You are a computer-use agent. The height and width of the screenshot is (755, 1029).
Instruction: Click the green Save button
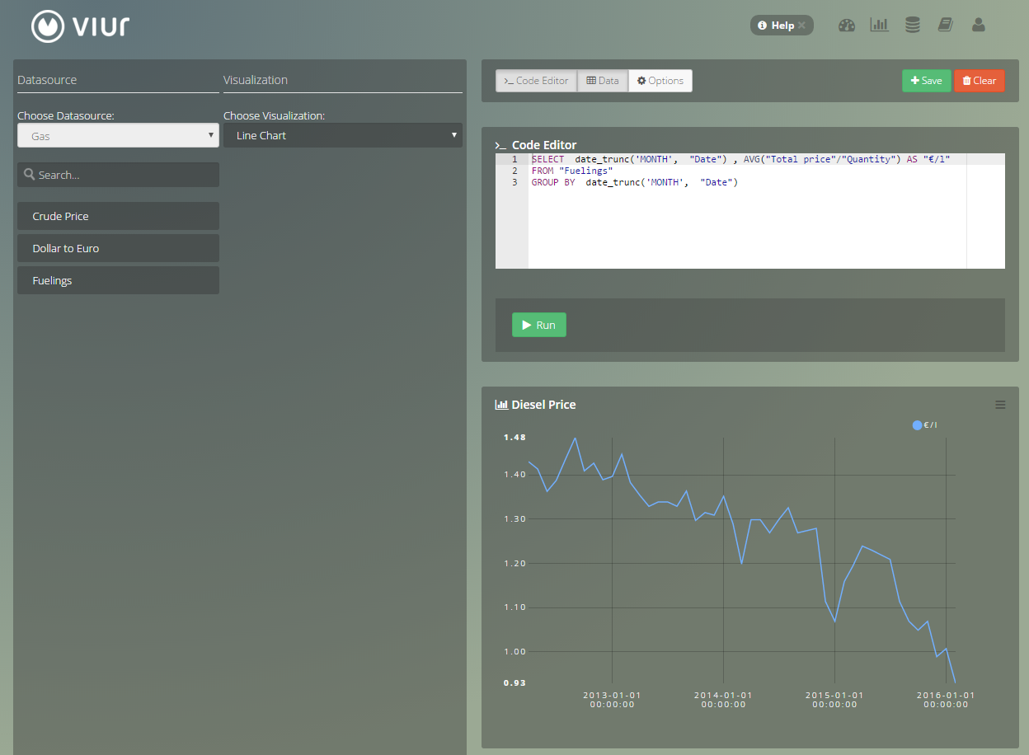(926, 81)
